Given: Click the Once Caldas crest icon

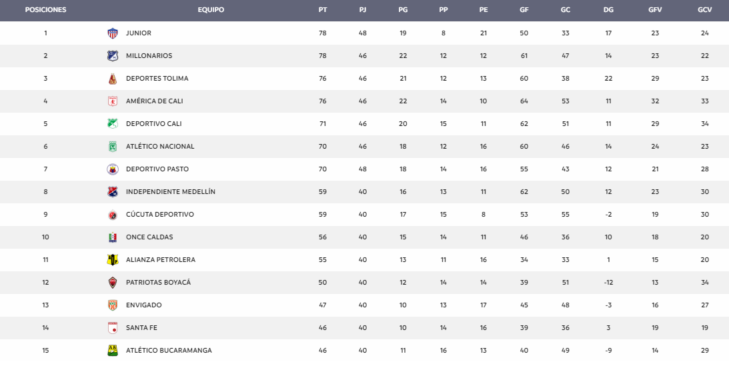Looking at the screenshot, I should 113,237.
